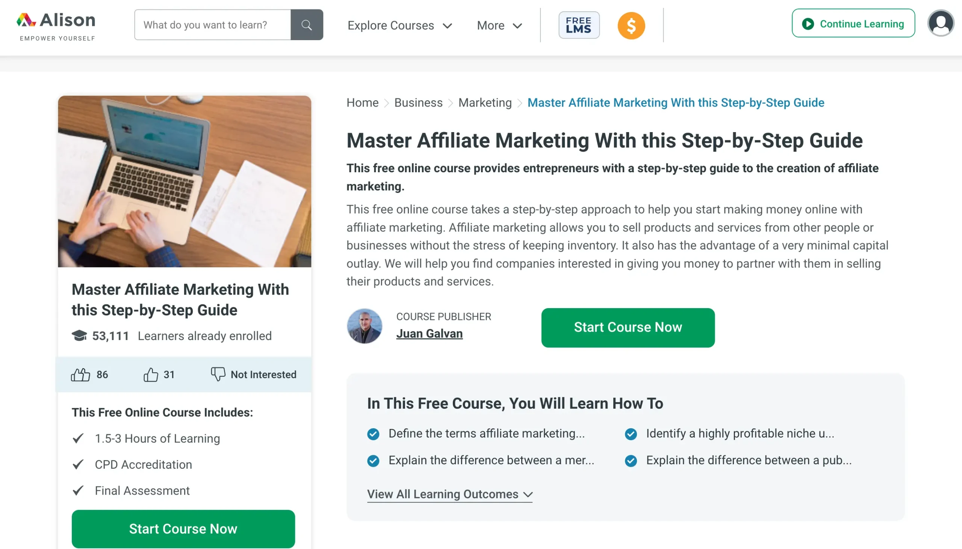The height and width of the screenshot is (549, 962).
Task: Click the orange dollar sign icon
Action: pyautogui.click(x=631, y=26)
